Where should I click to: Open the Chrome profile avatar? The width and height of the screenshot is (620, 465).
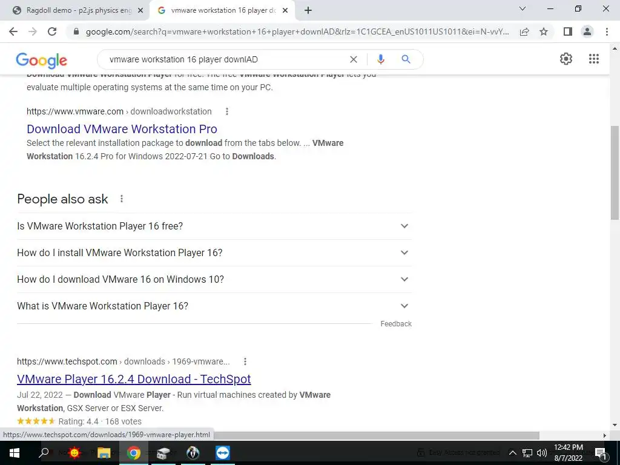click(x=587, y=31)
